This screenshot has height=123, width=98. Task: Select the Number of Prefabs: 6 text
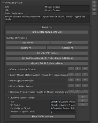[x=17, y=38]
